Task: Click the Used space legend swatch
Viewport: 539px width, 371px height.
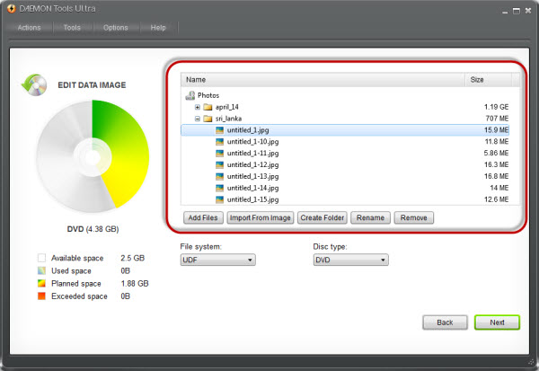Action: pyautogui.click(x=41, y=270)
